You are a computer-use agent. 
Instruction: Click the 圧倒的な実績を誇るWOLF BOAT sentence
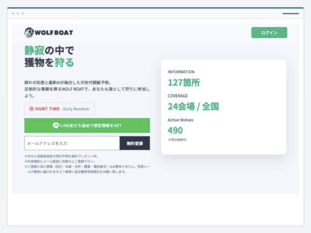pyautogui.click(x=87, y=92)
